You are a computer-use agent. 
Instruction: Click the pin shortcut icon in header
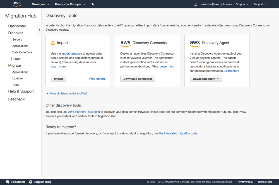point(93,4)
